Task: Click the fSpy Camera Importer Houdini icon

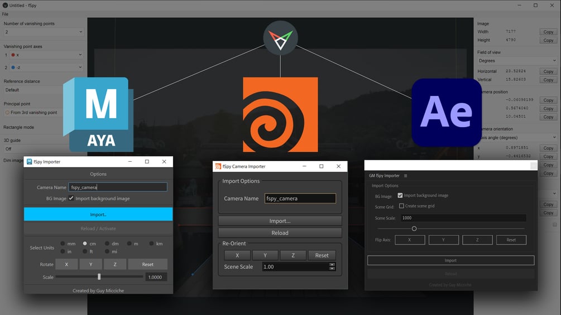Action: (x=218, y=167)
